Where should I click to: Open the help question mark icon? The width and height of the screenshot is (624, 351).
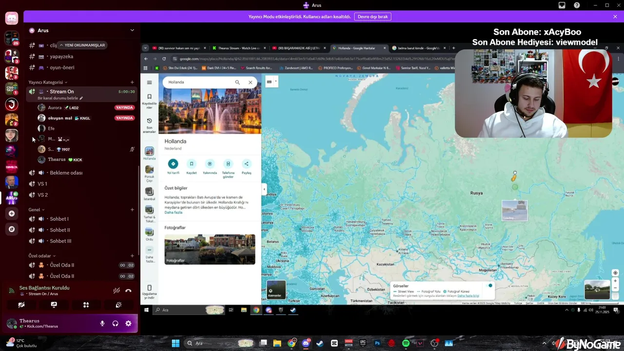pos(577,5)
